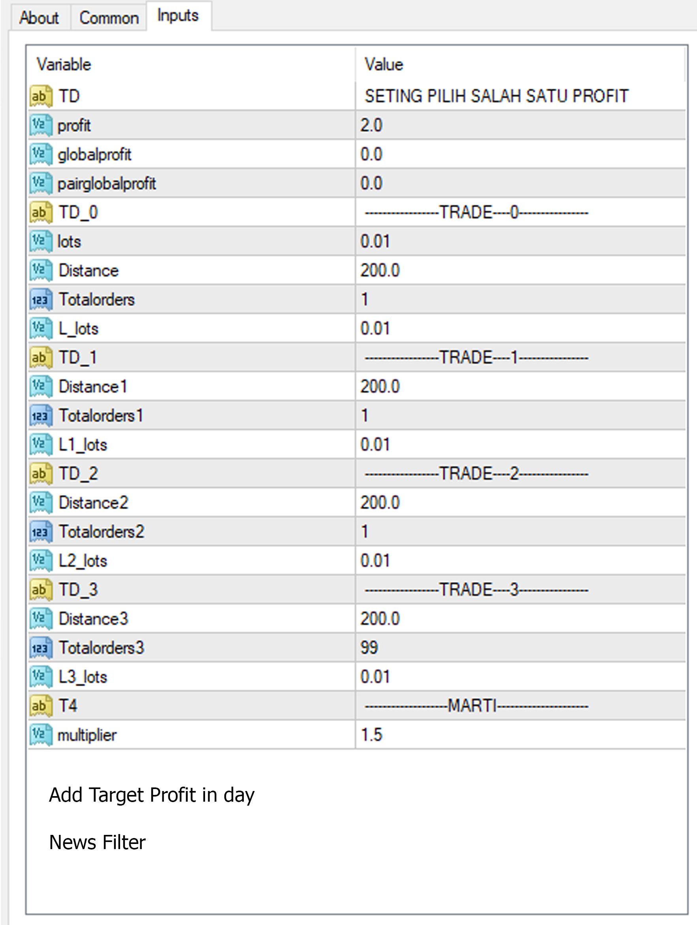Screen dimensions: 697x925
Task: Switch to the Common tab
Action: tap(109, 18)
